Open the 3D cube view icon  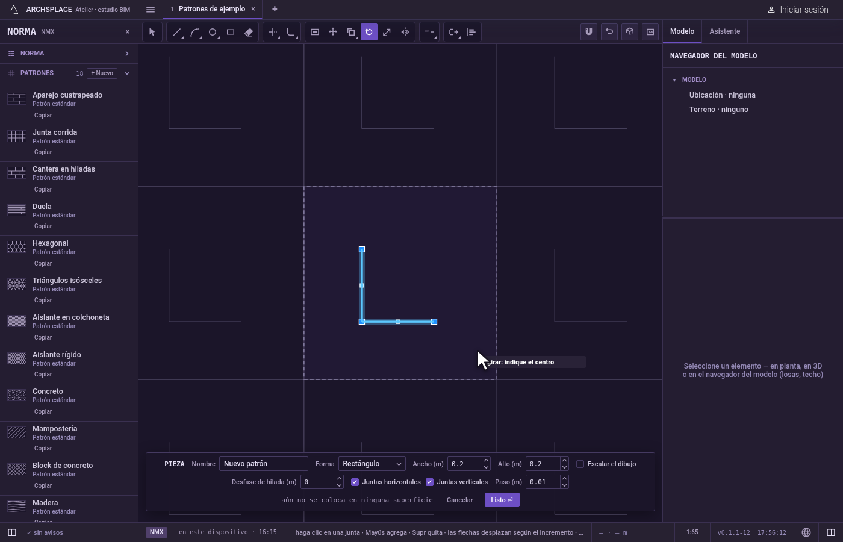(x=630, y=32)
